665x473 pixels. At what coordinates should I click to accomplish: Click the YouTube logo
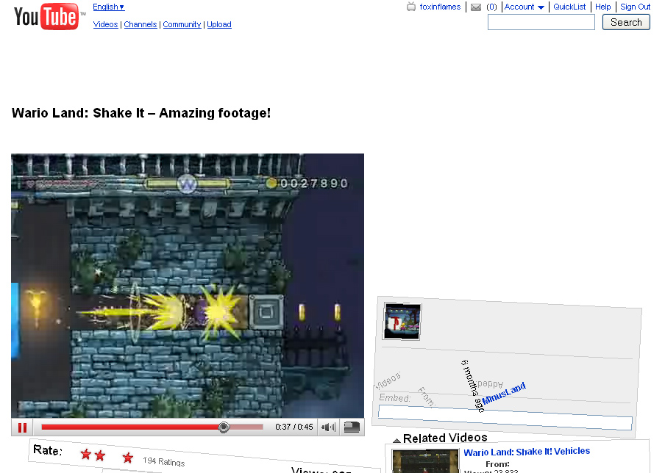pos(46,16)
